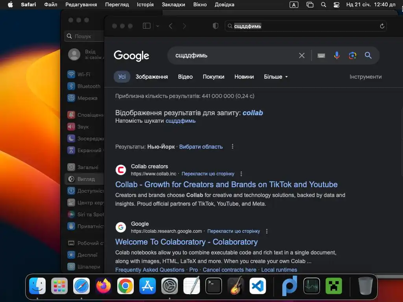Viewport: 403px width, 302px height.
Task: Launch Google Chrome from the Dock
Action: 126,286
